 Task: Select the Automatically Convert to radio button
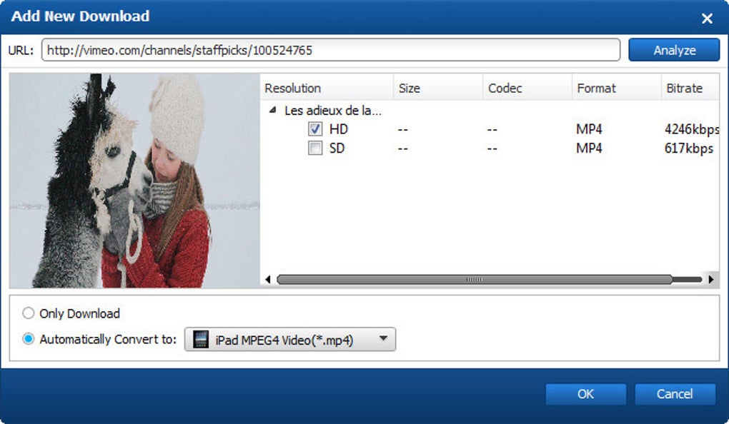point(29,338)
